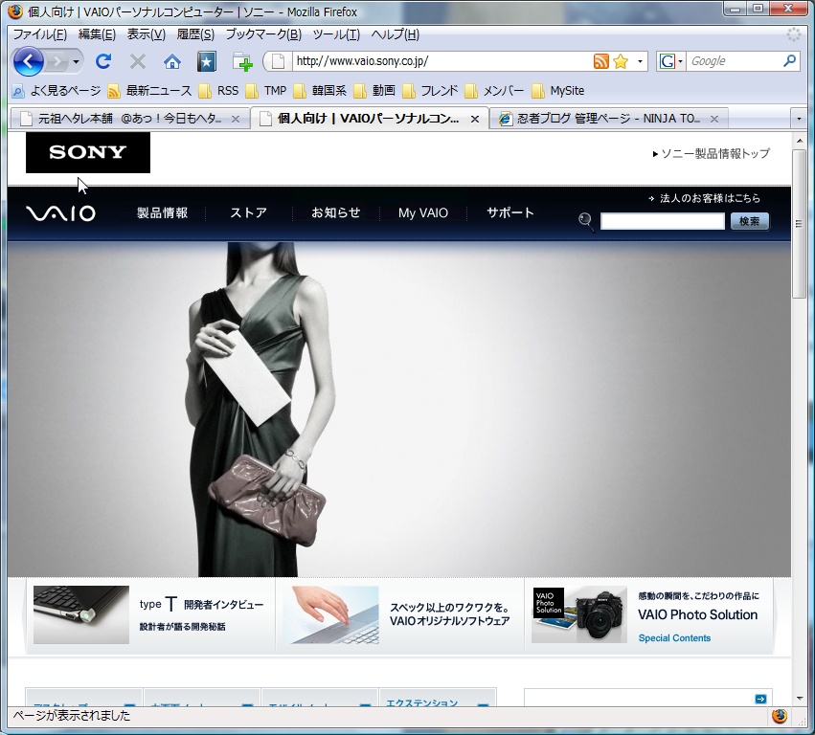Click the VAIO site search input field

(662, 221)
